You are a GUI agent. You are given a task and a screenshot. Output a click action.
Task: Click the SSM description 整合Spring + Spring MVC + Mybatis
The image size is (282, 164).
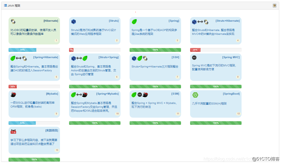[x=154, y=105]
